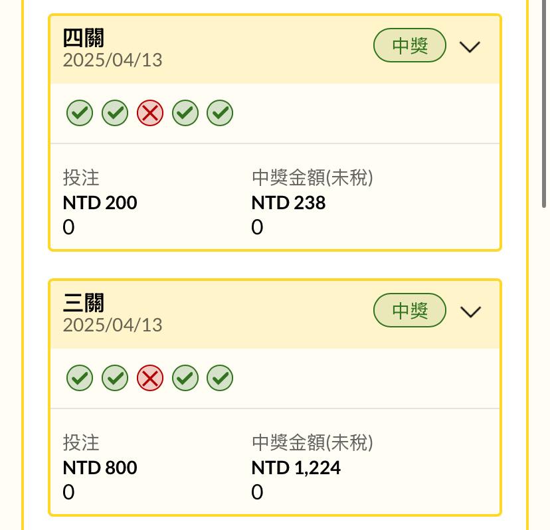Click the red cross icon in 四關 card
The image size is (550, 530).
(x=150, y=113)
